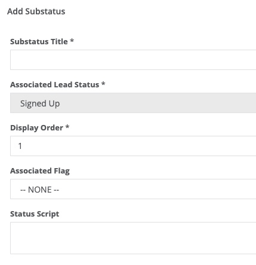Click the blank space under Status Script box

(133, 260)
